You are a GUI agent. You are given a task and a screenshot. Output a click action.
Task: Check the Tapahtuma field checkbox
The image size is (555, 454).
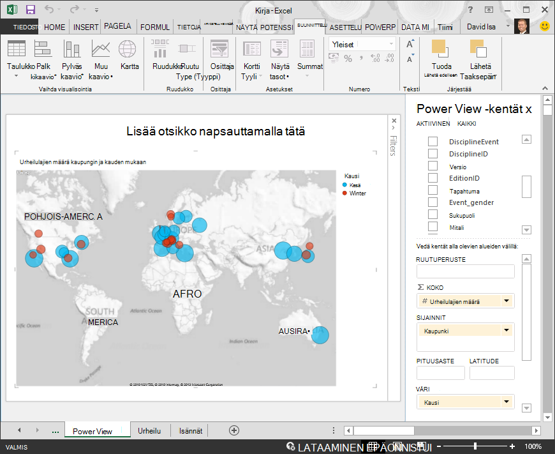click(433, 190)
